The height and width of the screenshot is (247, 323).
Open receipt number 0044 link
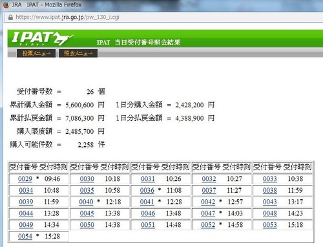coord(26,213)
